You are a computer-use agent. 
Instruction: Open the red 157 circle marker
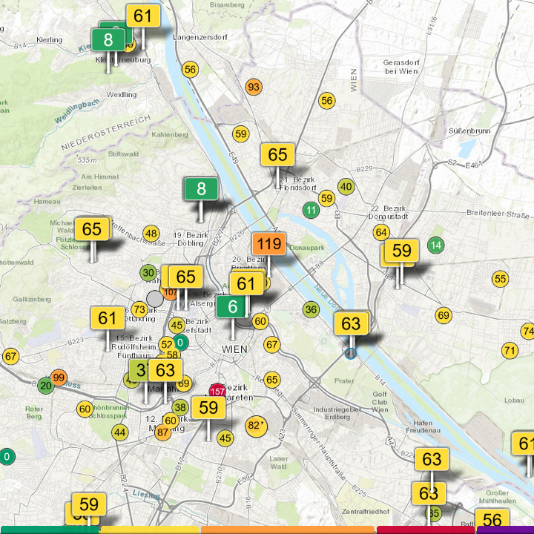coord(217,391)
